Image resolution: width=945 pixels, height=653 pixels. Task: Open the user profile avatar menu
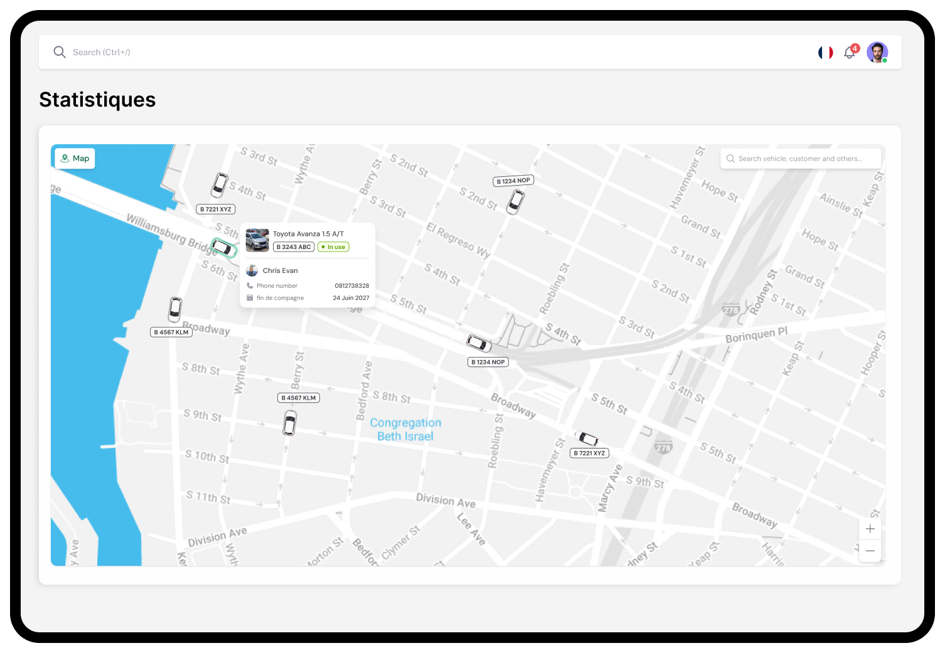pyautogui.click(x=877, y=53)
